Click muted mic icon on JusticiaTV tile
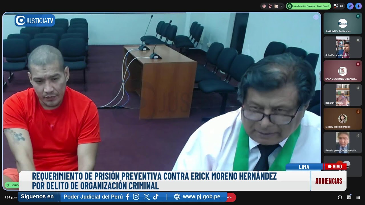This screenshot has height=205, width=365. tap(358, 17)
